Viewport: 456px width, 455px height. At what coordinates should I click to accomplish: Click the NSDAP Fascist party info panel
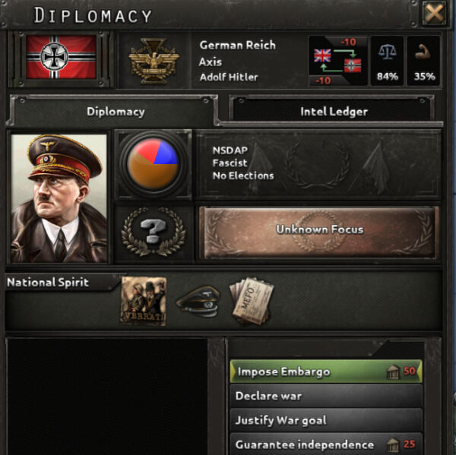point(318,164)
